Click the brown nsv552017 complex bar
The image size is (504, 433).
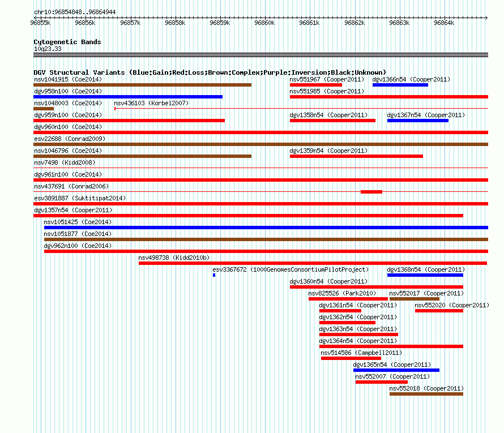pos(415,299)
